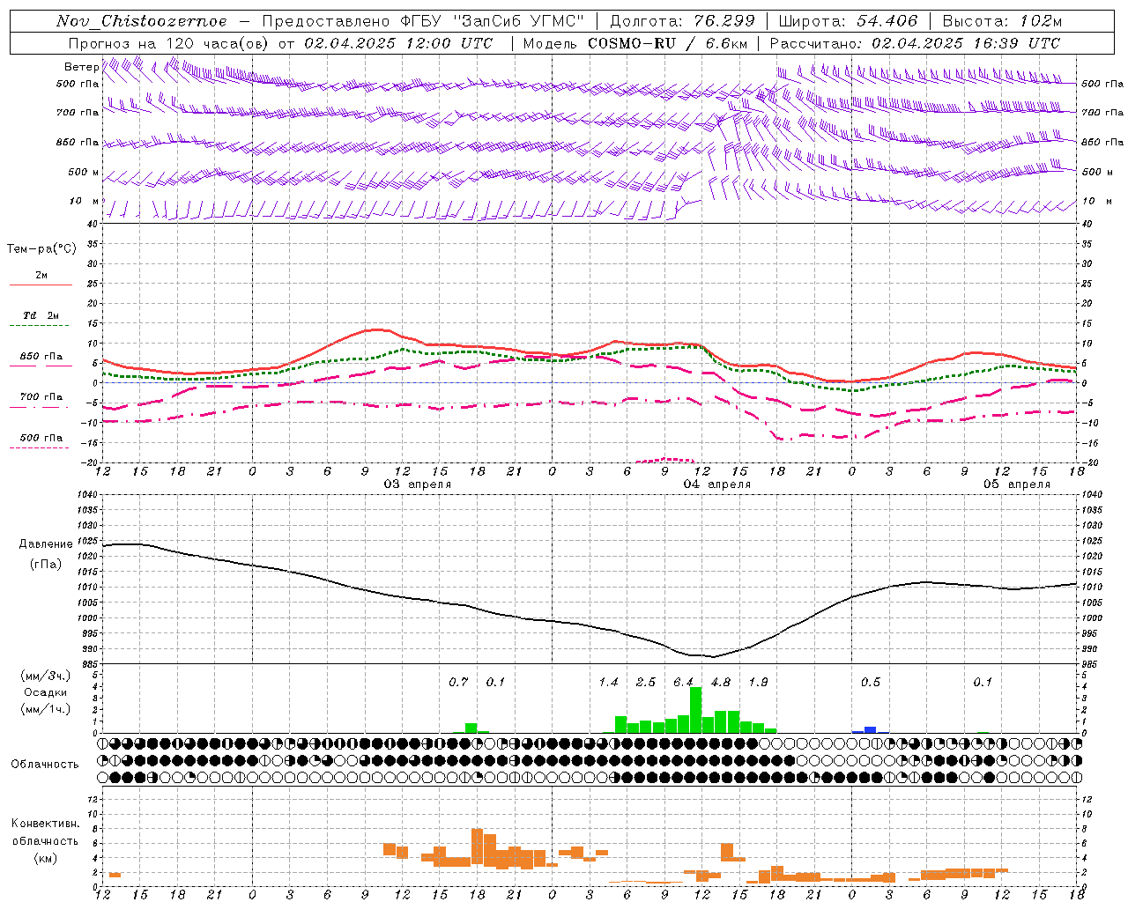Click the green dashed swatch under 'Td 2м'
Viewport: 1128px width, 902px height.
coord(41,326)
